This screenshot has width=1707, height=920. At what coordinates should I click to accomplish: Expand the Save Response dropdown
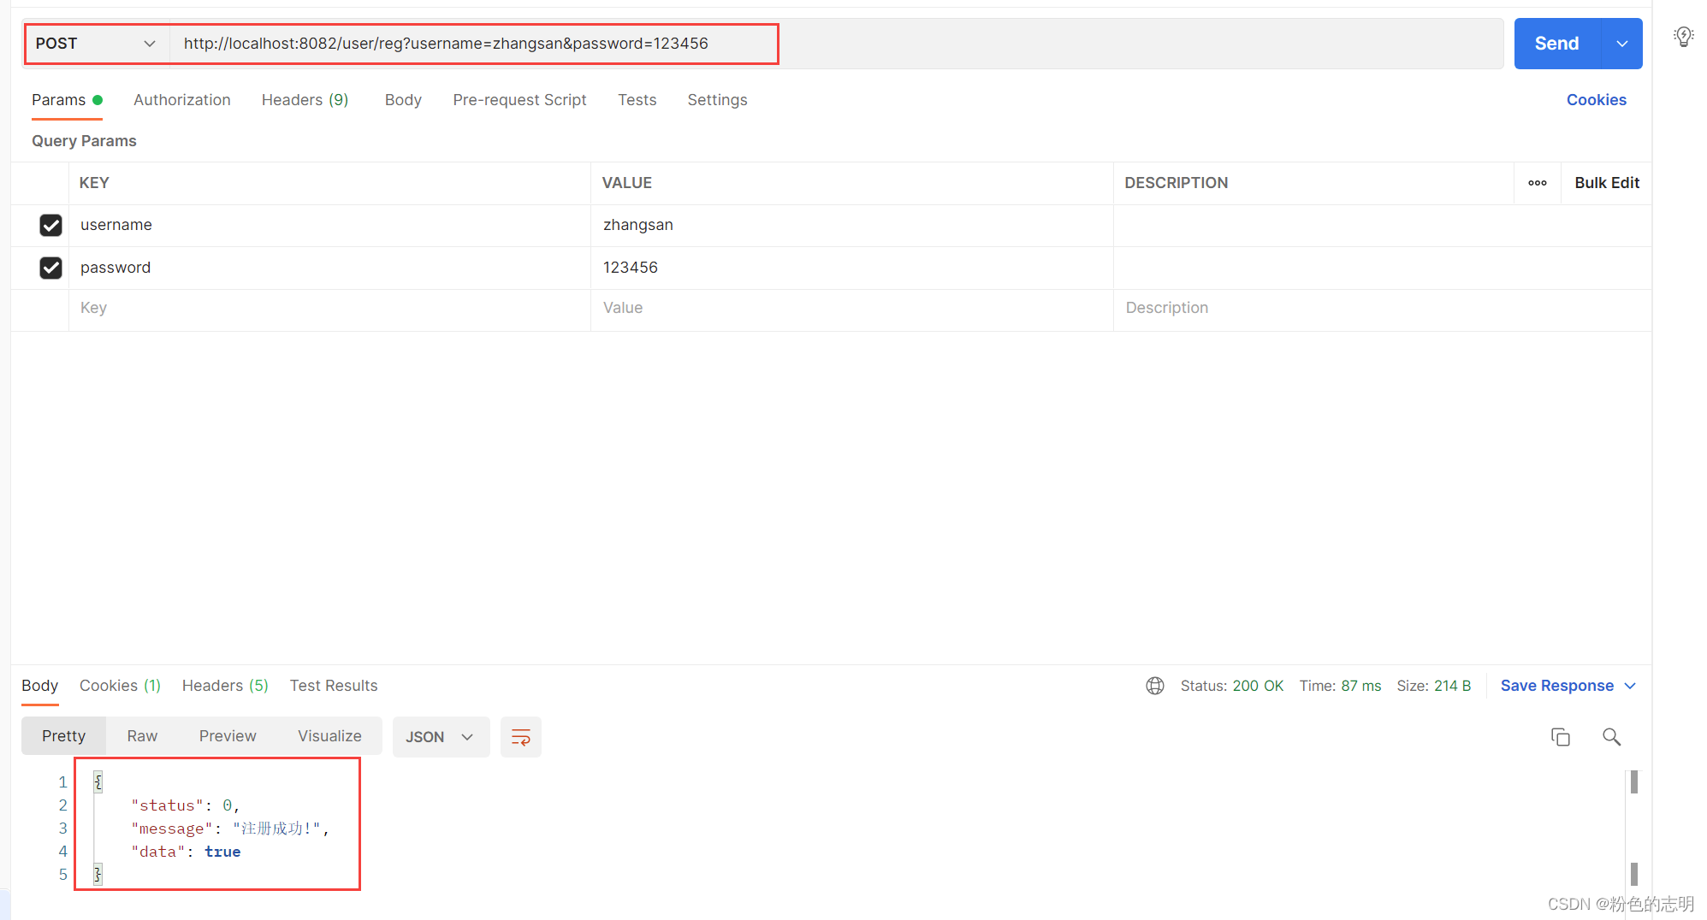pos(1630,686)
